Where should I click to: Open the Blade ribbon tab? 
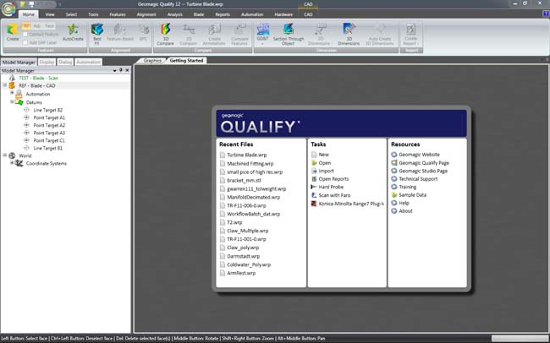[x=199, y=14]
